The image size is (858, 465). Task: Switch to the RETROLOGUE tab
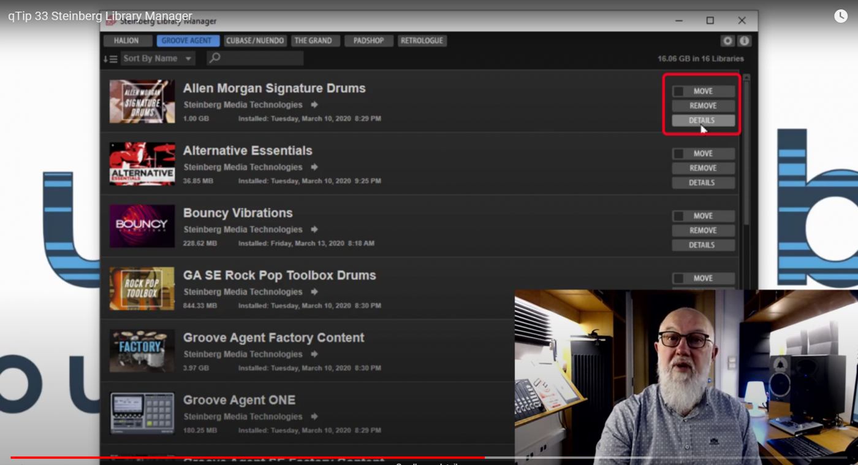pos(422,40)
